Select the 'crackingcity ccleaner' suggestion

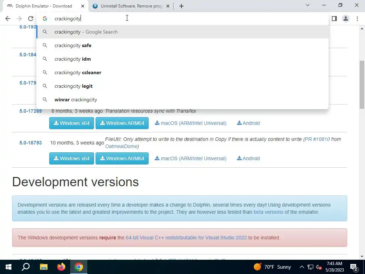point(182,72)
